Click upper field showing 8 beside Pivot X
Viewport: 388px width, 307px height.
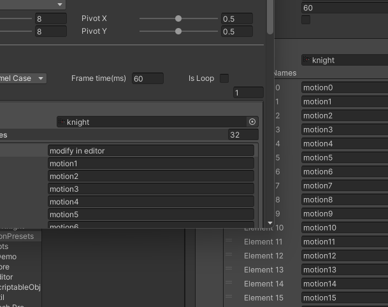(51, 19)
